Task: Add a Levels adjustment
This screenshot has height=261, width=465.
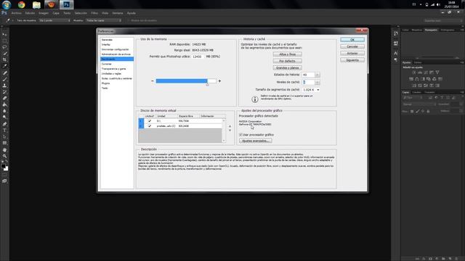Action: [x=420, y=72]
